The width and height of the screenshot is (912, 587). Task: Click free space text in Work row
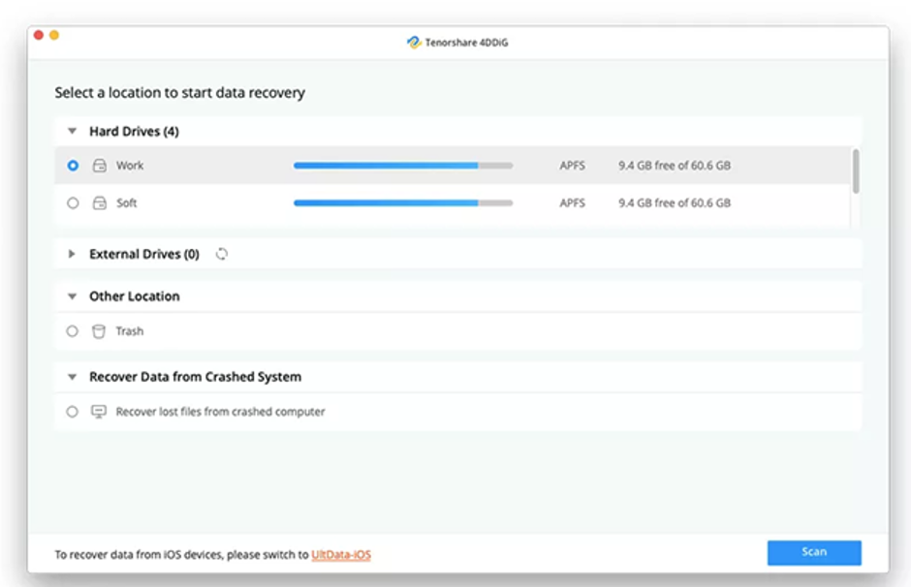(675, 166)
